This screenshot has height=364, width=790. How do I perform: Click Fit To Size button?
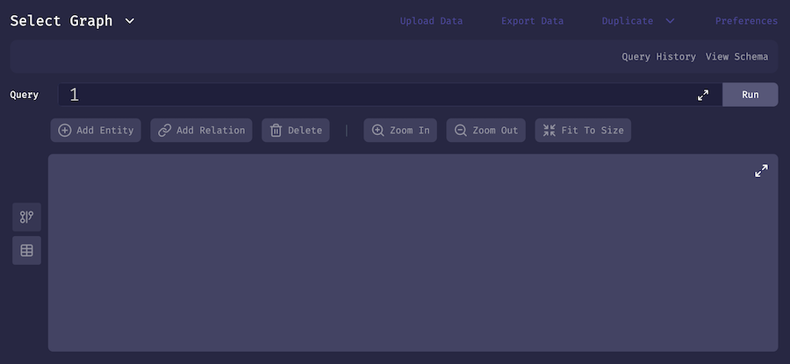coord(583,131)
